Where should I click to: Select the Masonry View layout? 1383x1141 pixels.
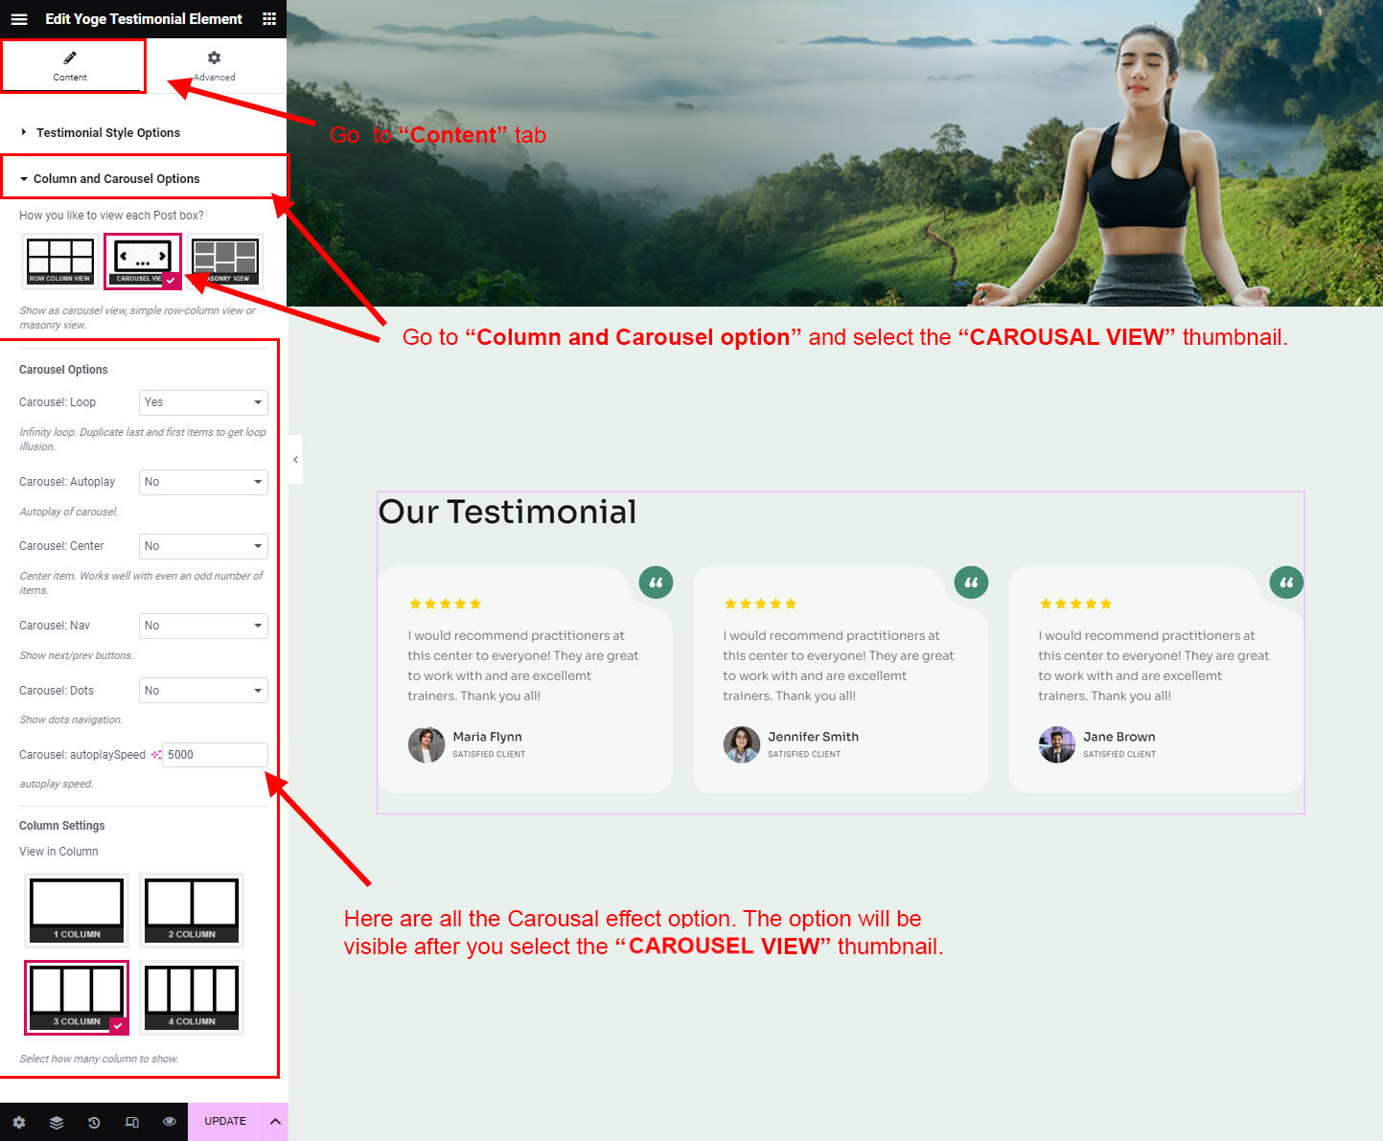[227, 261]
